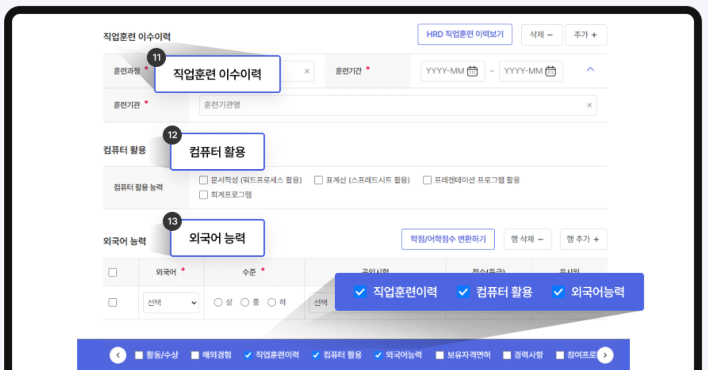Click the HRD 직업훈련 이력보기 button
Image resolution: width=708 pixels, height=379 pixels.
tap(464, 34)
